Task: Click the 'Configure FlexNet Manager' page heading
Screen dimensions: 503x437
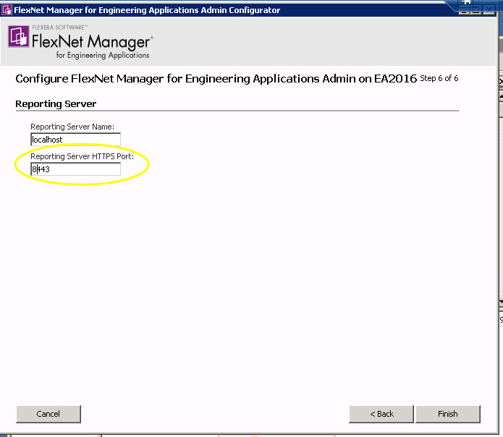Action: pyautogui.click(x=216, y=79)
